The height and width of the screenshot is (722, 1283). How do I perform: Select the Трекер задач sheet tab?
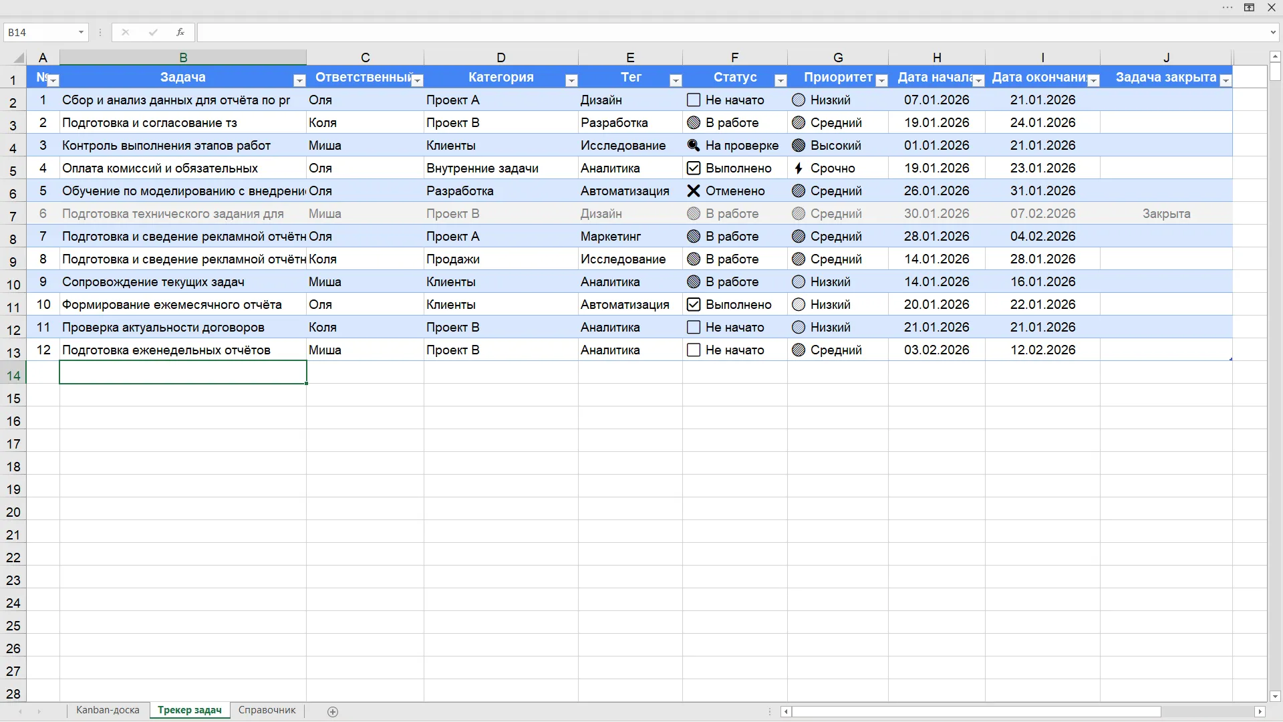pos(190,711)
